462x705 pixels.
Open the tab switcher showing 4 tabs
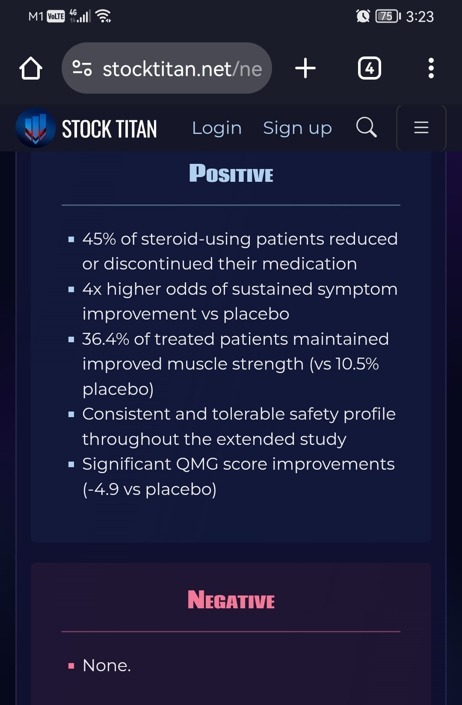click(370, 68)
